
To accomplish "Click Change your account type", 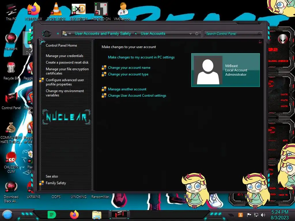I will click(128, 74).
